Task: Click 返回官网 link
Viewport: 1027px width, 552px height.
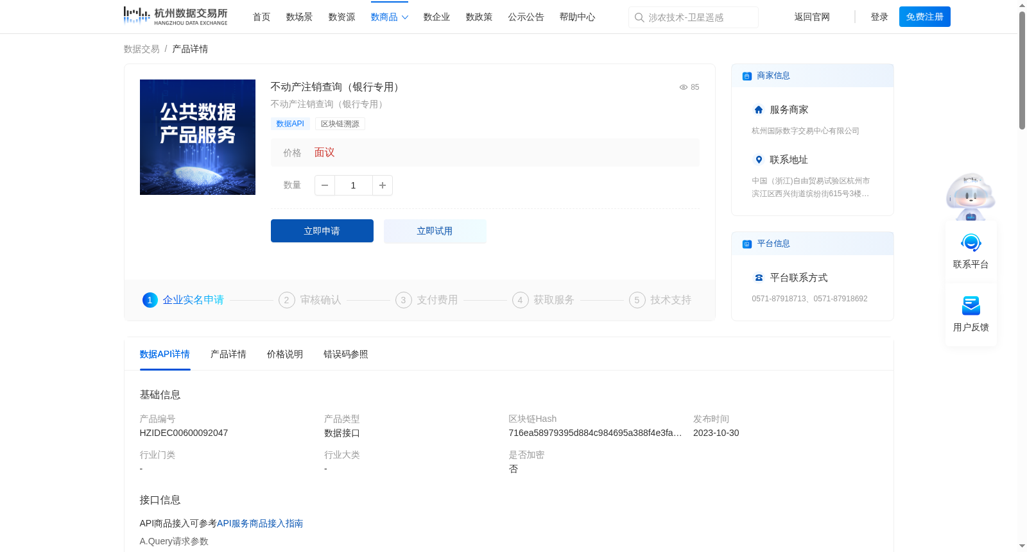Action: point(812,17)
